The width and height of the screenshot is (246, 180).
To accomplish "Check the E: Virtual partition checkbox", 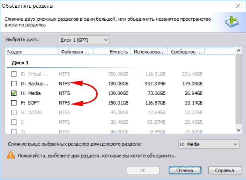I will tap(14, 74).
